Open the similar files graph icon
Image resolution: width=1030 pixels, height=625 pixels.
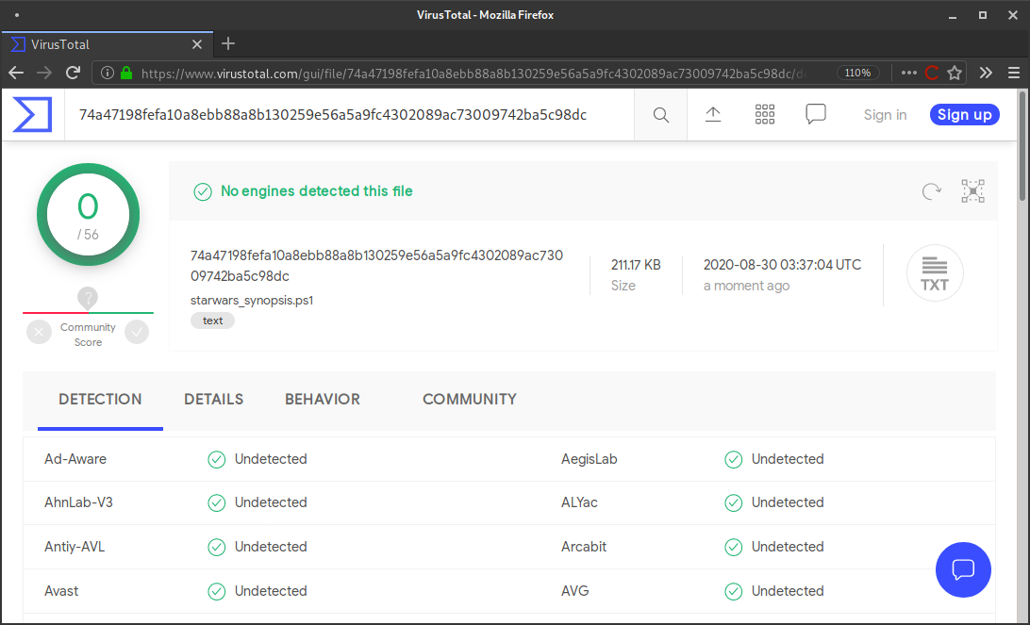972,191
